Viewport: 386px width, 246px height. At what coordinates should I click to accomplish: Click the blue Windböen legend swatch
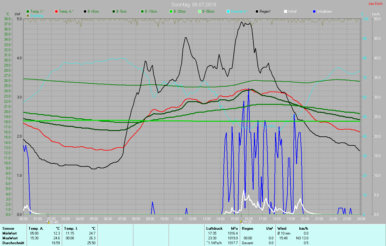[x=315, y=11]
